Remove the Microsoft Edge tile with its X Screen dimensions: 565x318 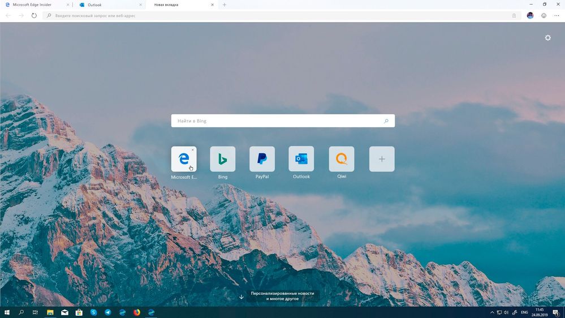tap(193, 149)
